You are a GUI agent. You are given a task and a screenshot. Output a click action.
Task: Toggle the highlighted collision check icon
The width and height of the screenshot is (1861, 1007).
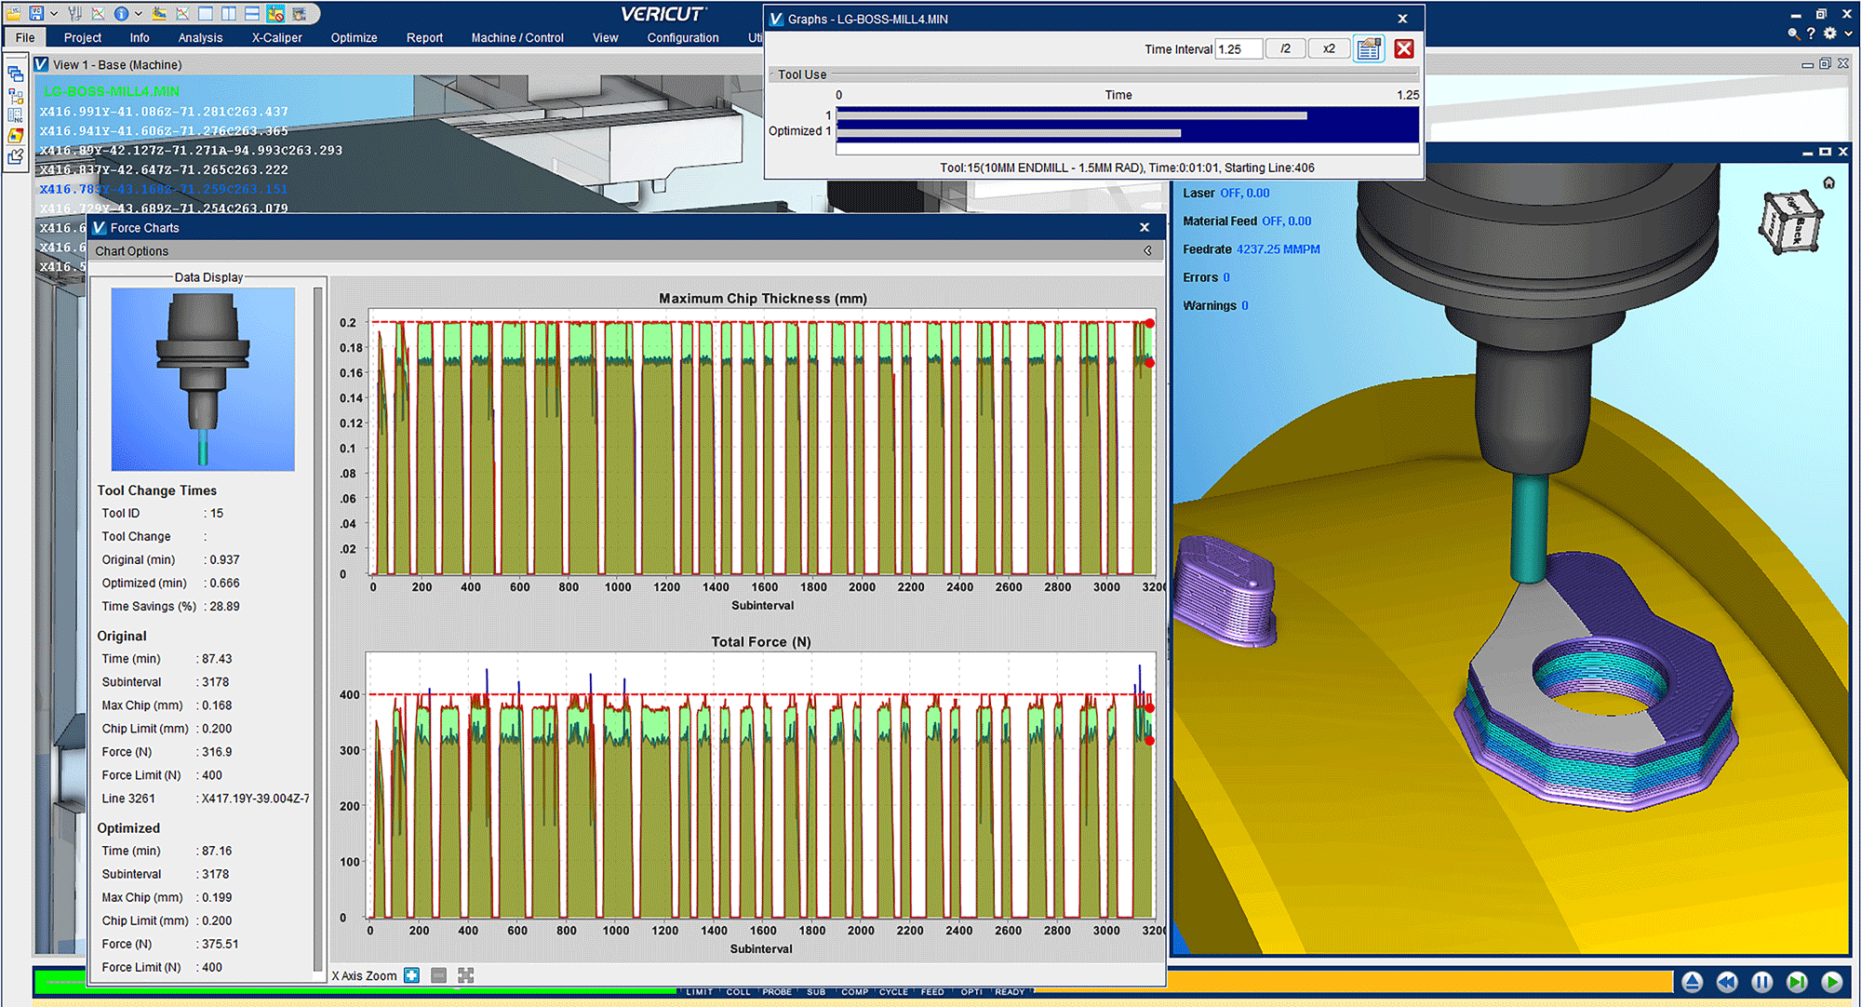[x=275, y=13]
